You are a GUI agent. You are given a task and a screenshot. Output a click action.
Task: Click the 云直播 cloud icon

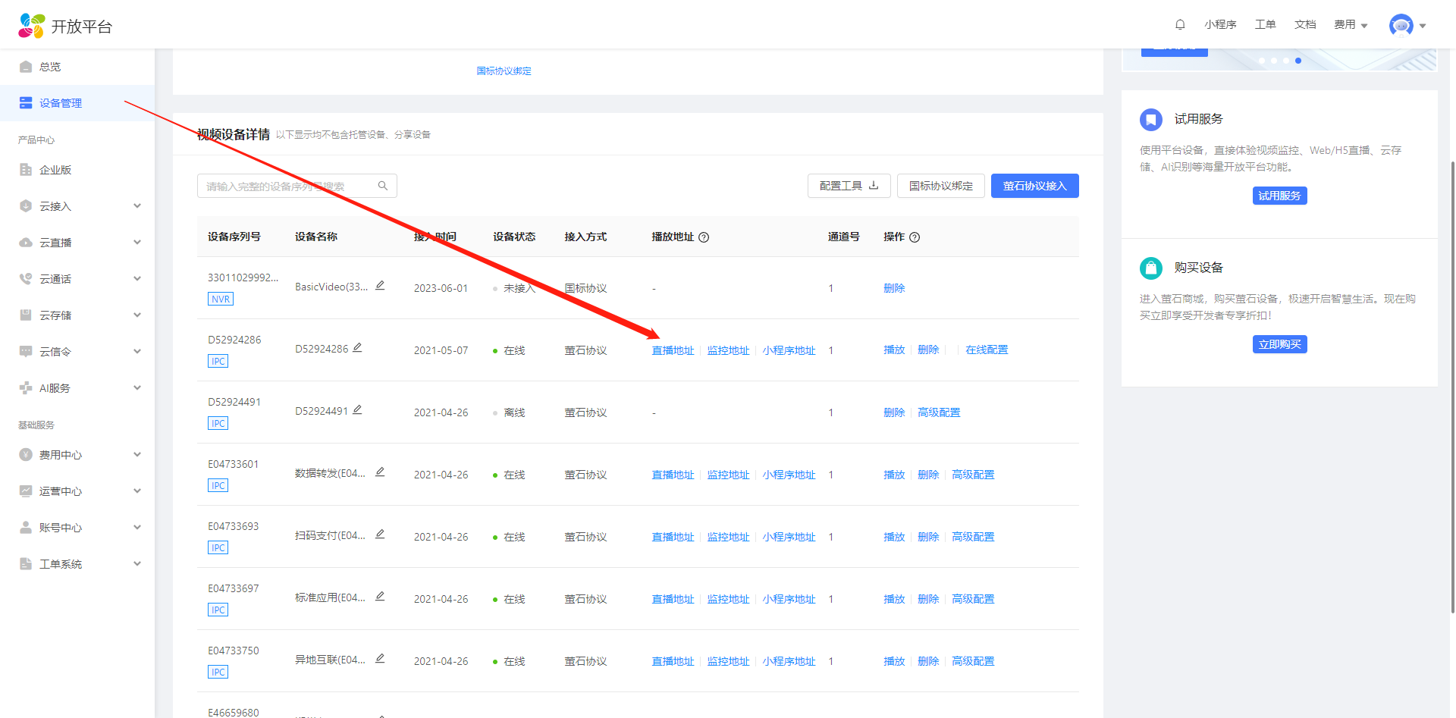click(x=26, y=243)
